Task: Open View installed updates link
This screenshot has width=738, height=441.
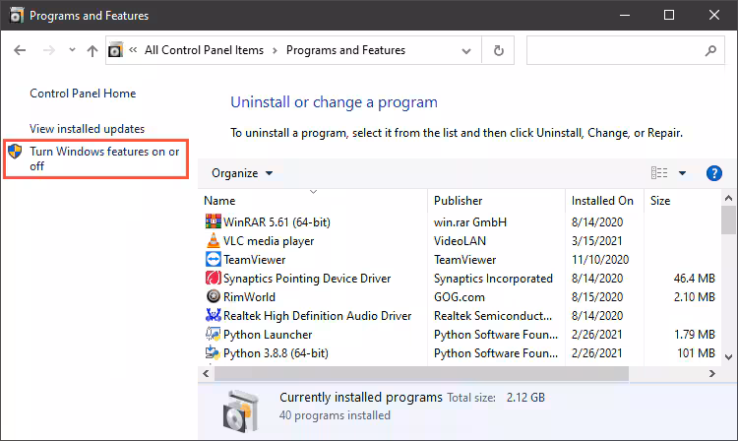Action: pyautogui.click(x=87, y=129)
